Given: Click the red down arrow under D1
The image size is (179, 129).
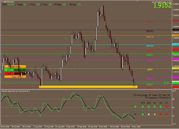Looking at the screenshot, I should point(167,107).
